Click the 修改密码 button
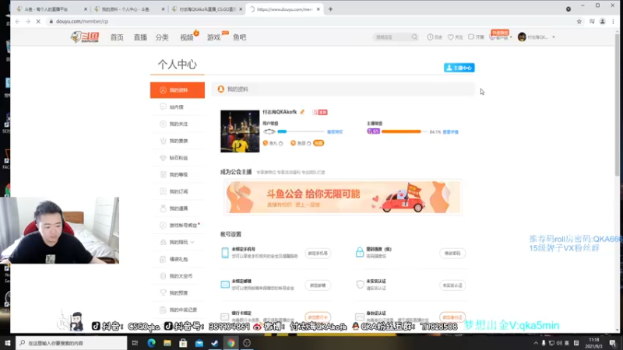 pos(452,254)
